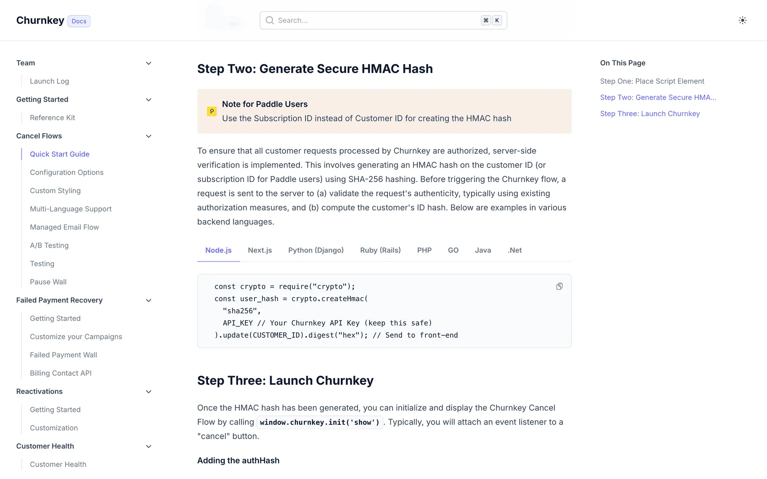Collapse the Failed Payment Recovery section
Screen dimensions: 767x479
[149, 301]
